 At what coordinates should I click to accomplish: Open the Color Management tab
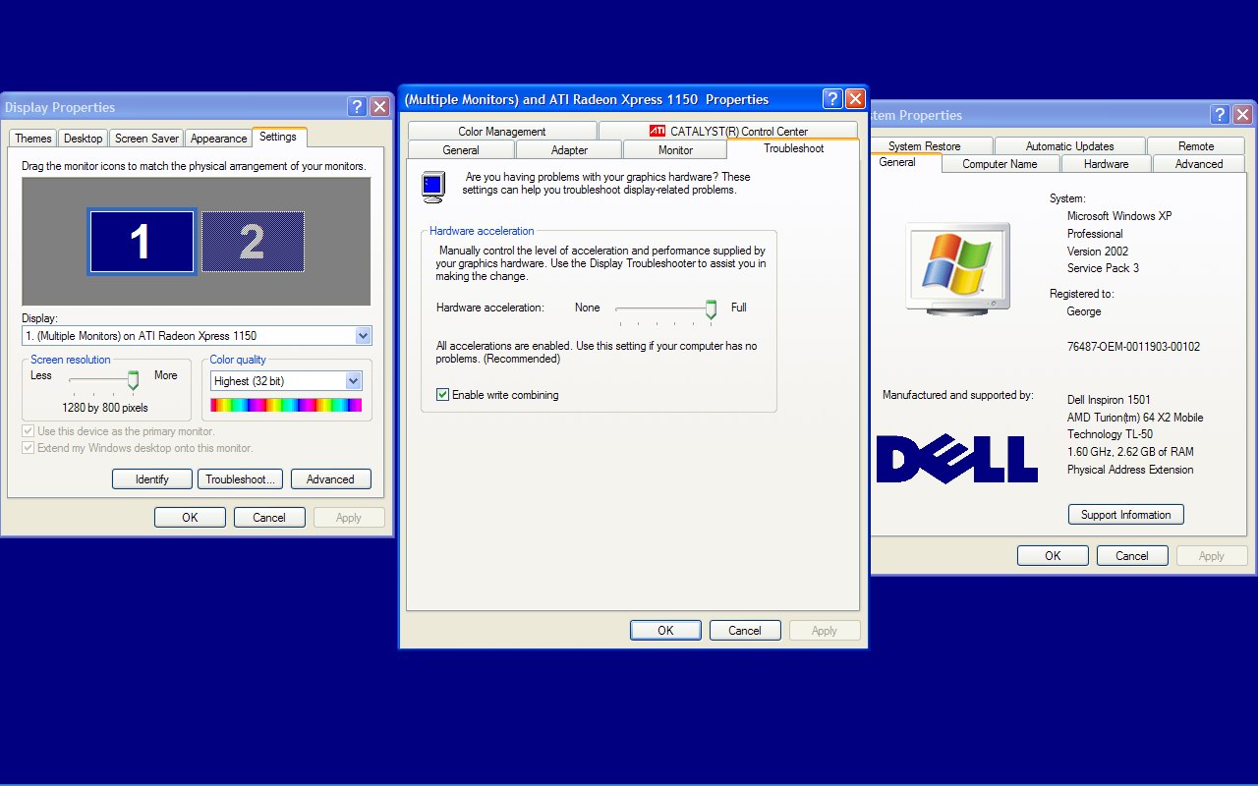pyautogui.click(x=502, y=132)
